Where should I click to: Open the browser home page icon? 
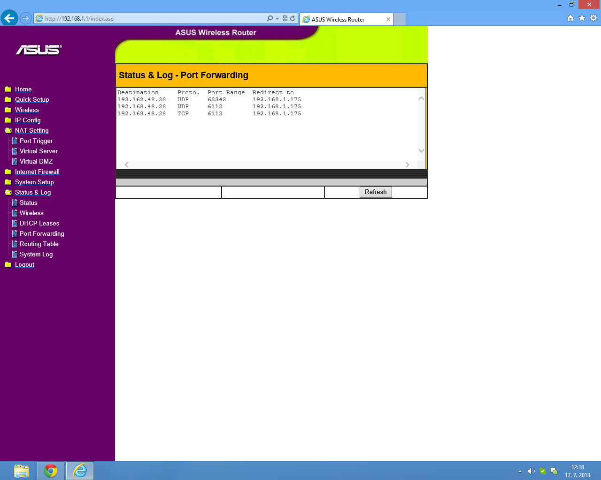[570, 18]
